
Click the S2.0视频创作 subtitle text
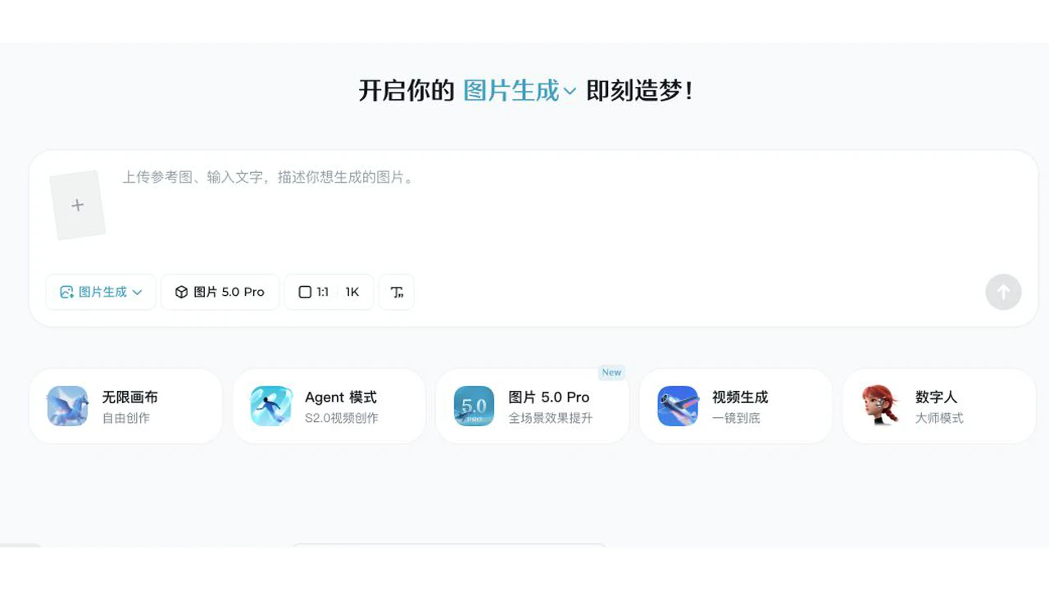tap(342, 418)
